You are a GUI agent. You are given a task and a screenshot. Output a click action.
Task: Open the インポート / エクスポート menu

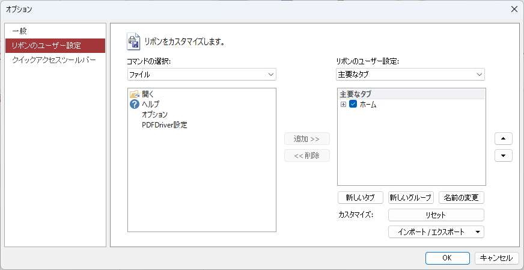[x=436, y=232]
